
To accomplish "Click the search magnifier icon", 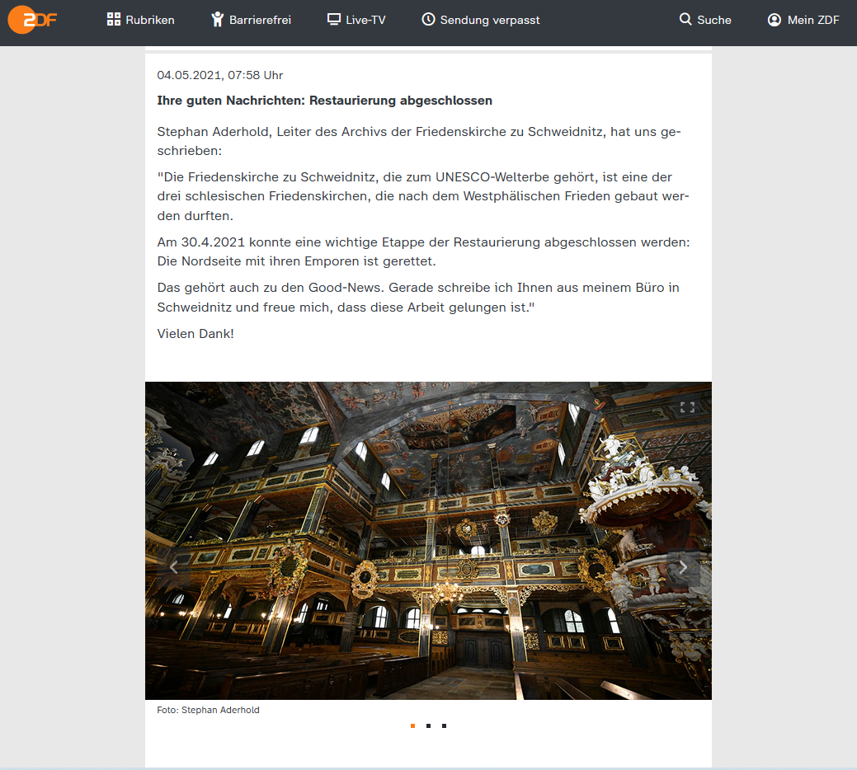I will pyautogui.click(x=685, y=19).
